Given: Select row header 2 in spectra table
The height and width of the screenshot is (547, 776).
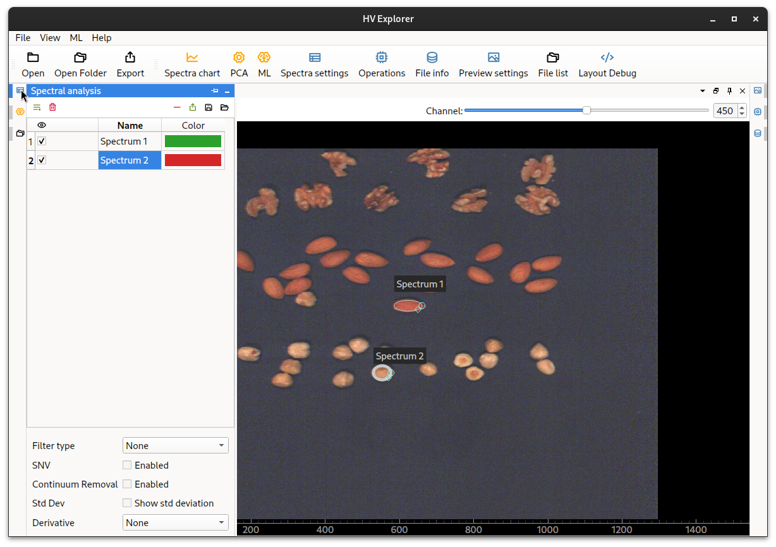Looking at the screenshot, I should pos(30,160).
